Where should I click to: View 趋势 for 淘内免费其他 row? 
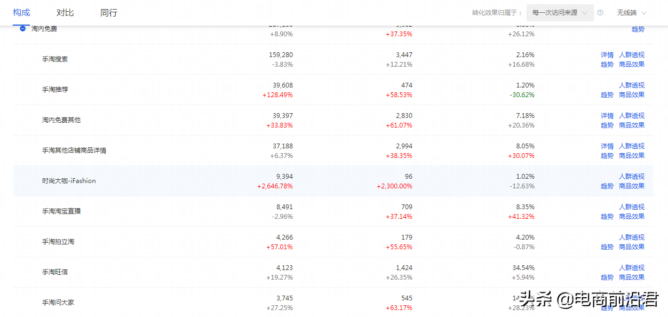point(607,125)
